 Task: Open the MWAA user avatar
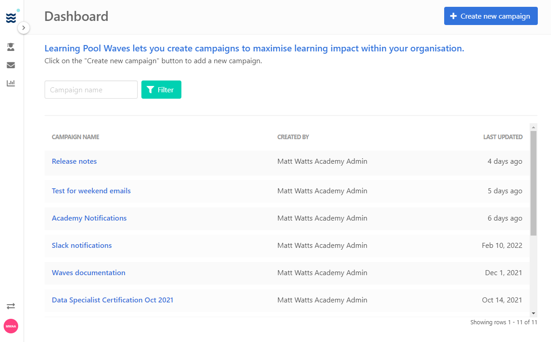(x=11, y=326)
